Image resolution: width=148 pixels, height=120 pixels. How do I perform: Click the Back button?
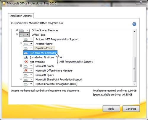click(x=111, y=109)
